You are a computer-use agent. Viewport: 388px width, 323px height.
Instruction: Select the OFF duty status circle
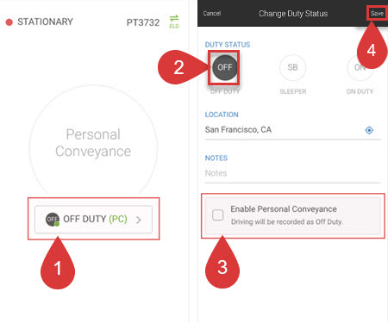click(x=225, y=67)
